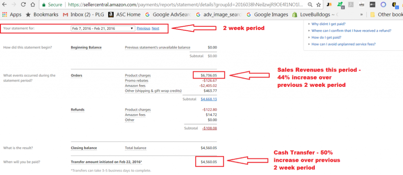Open the Apps bookmarks shortcut
Viewport: 403px width, 175px height.
[x=12, y=15]
